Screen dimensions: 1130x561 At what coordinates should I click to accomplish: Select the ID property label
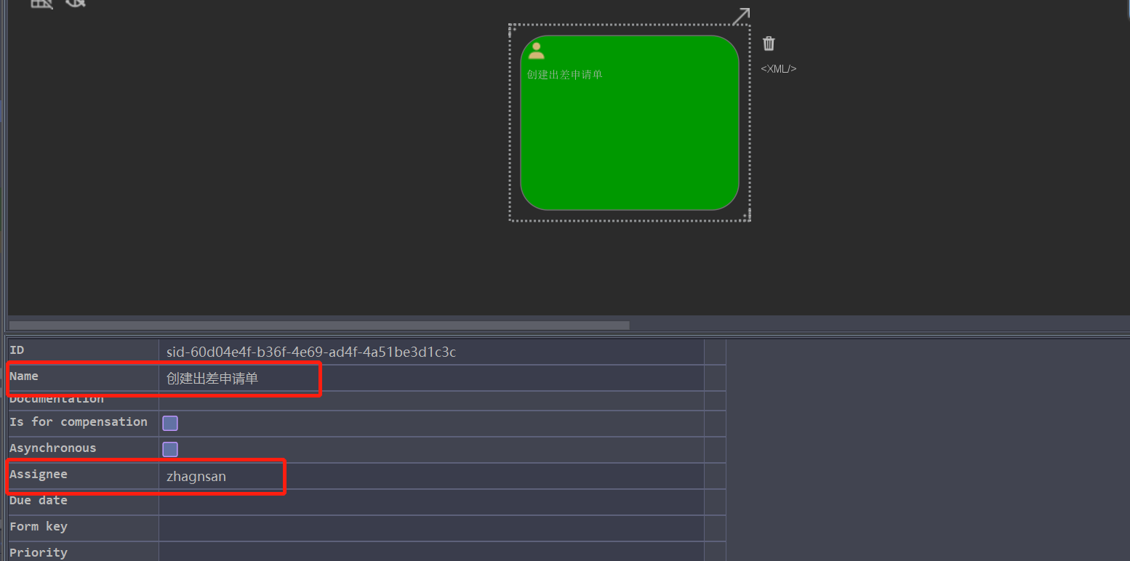click(x=17, y=350)
